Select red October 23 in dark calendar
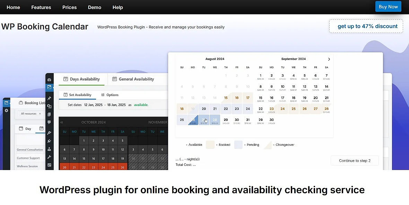The height and width of the screenshot is (205, 409). point(93,167)
